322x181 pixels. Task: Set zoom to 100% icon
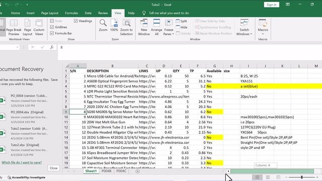pos(114,23)
